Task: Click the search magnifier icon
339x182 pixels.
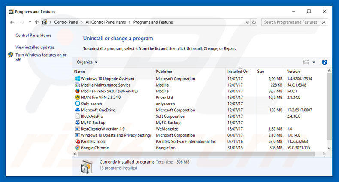Action: (x=324, y=22)
